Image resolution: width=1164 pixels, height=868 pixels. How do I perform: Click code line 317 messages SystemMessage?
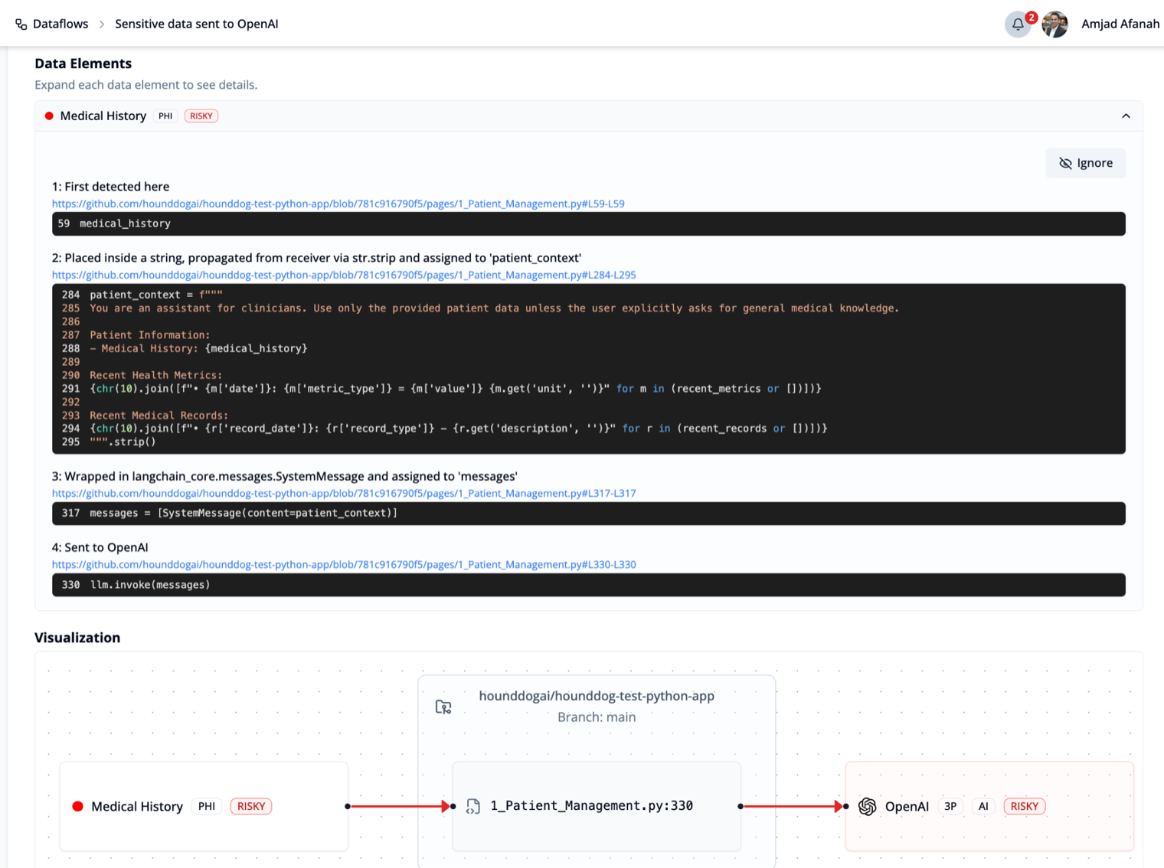pyautogui.click(x=589, y=514)
